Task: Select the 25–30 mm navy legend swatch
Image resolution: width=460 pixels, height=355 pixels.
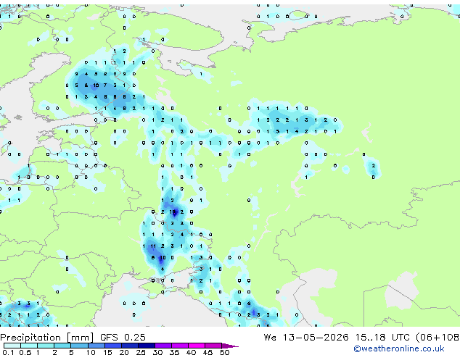Action: coord(147,346)
